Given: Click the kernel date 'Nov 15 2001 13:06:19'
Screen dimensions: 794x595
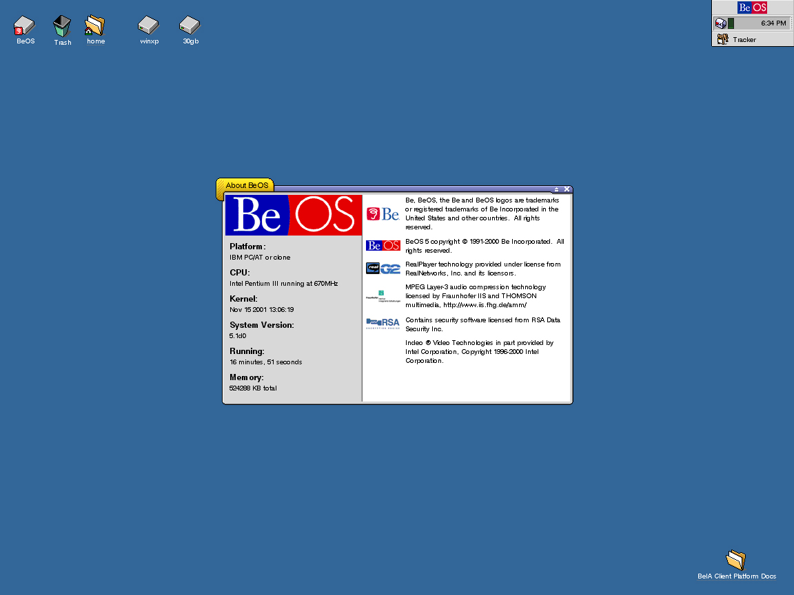Looking at the screenshot, I should click(x=261, y=310).
